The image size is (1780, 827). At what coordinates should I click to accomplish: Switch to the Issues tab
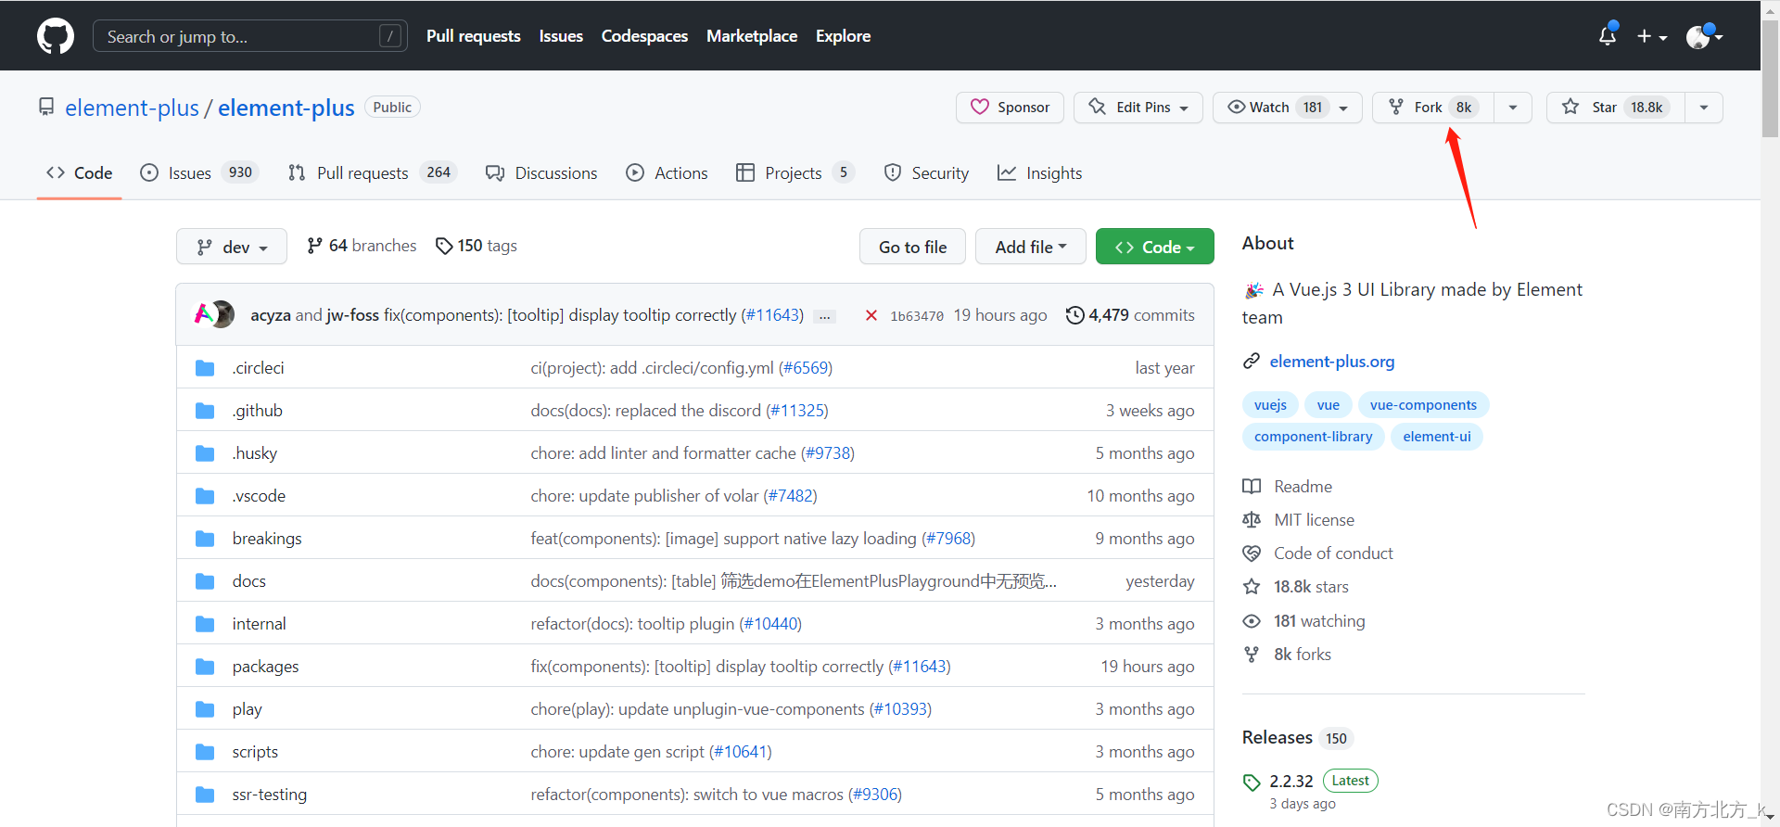(x=198, y=173)
